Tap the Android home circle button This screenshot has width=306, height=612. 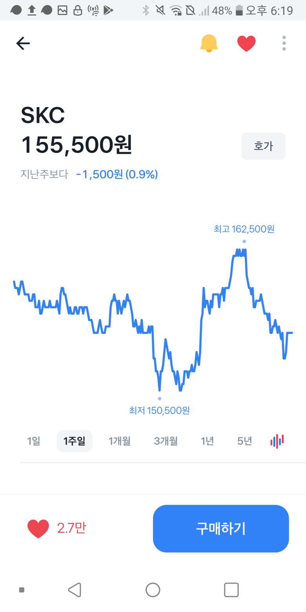(x=153, y=590)
